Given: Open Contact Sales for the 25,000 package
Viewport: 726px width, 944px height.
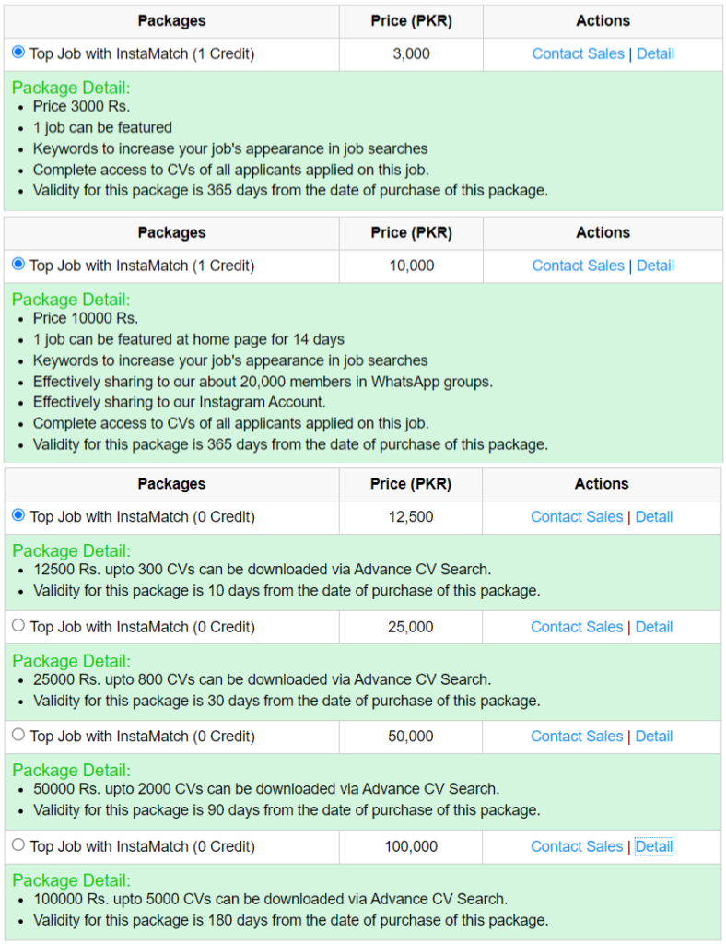Looking at the screenshot, I should click(x=577, y=626).
